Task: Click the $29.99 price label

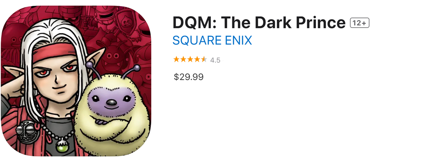Action: (189, 77)
